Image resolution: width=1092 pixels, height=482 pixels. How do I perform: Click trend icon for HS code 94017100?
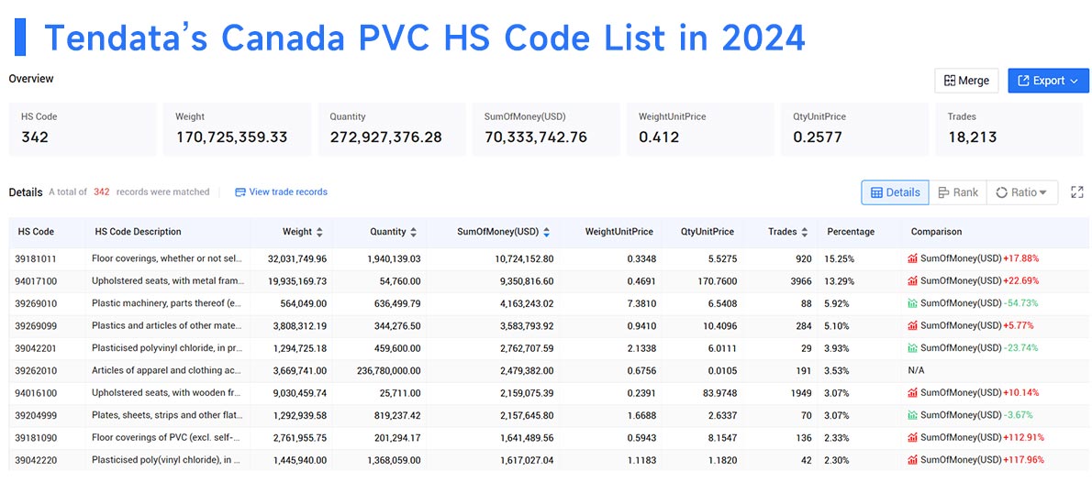[912, 281]
